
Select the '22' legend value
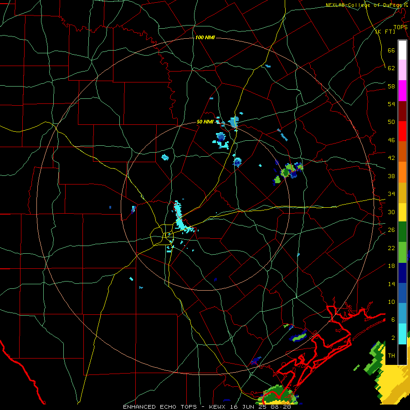pos(391,248)
